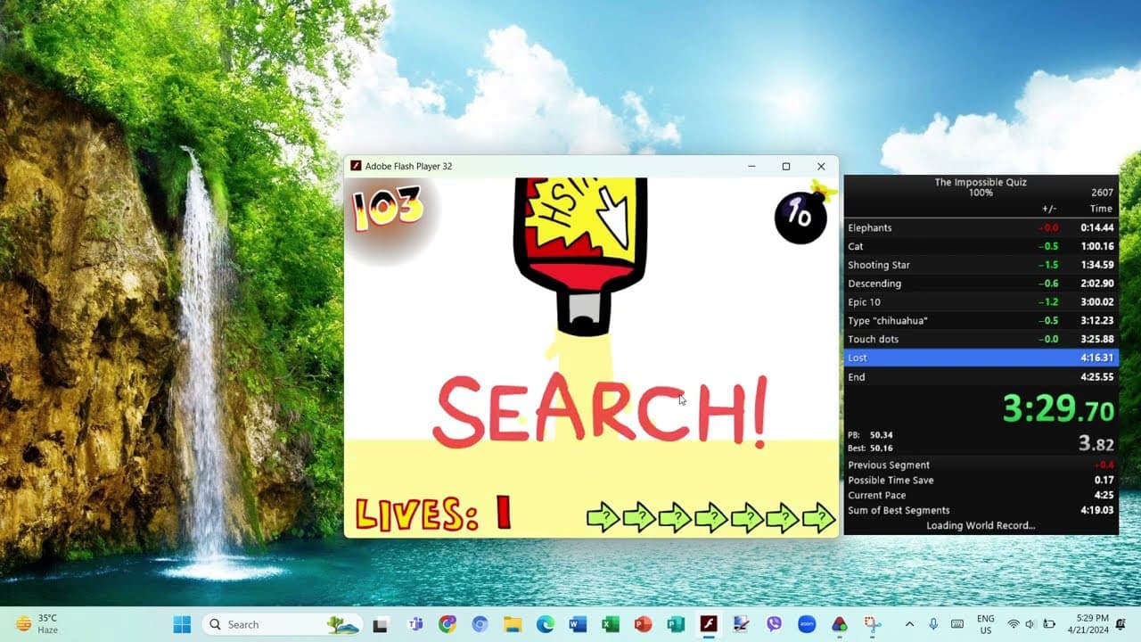Select the Type "chihuahua" split row
1141x642 pixels.
[981, 321]
